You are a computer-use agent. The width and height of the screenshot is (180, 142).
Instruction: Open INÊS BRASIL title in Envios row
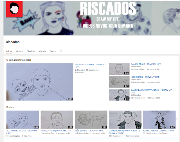(89, 131)
